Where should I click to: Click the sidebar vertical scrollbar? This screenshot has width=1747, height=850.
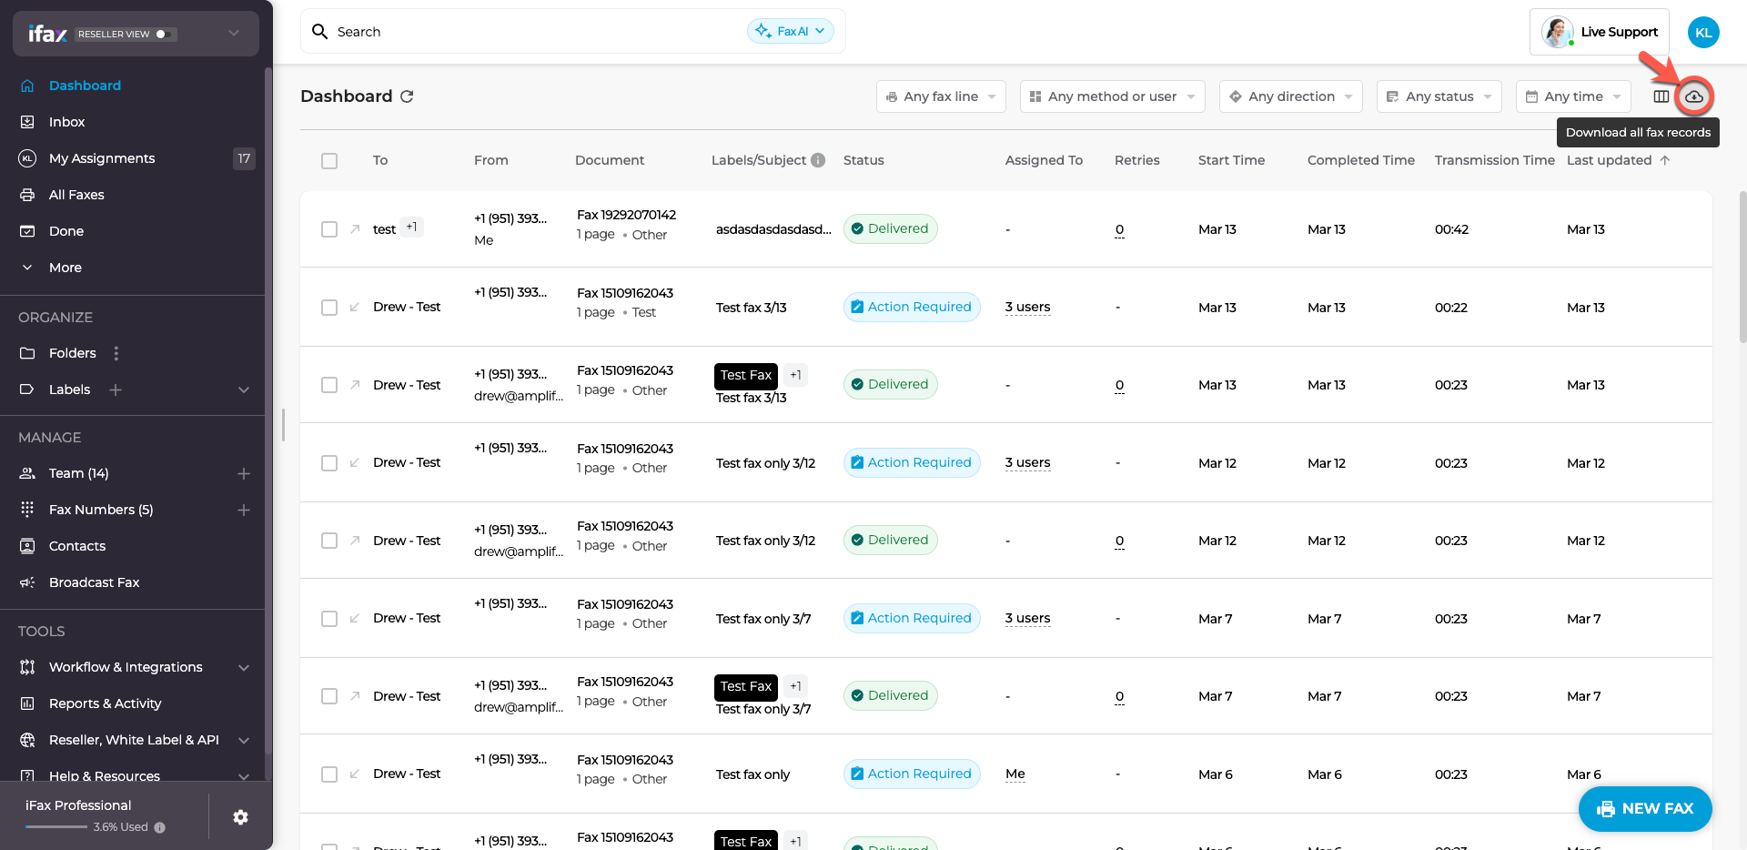tap(268, 410)
